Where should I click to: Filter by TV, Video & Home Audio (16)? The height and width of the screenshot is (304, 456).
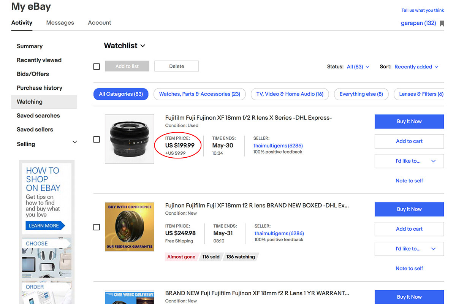tap(290, 94)
